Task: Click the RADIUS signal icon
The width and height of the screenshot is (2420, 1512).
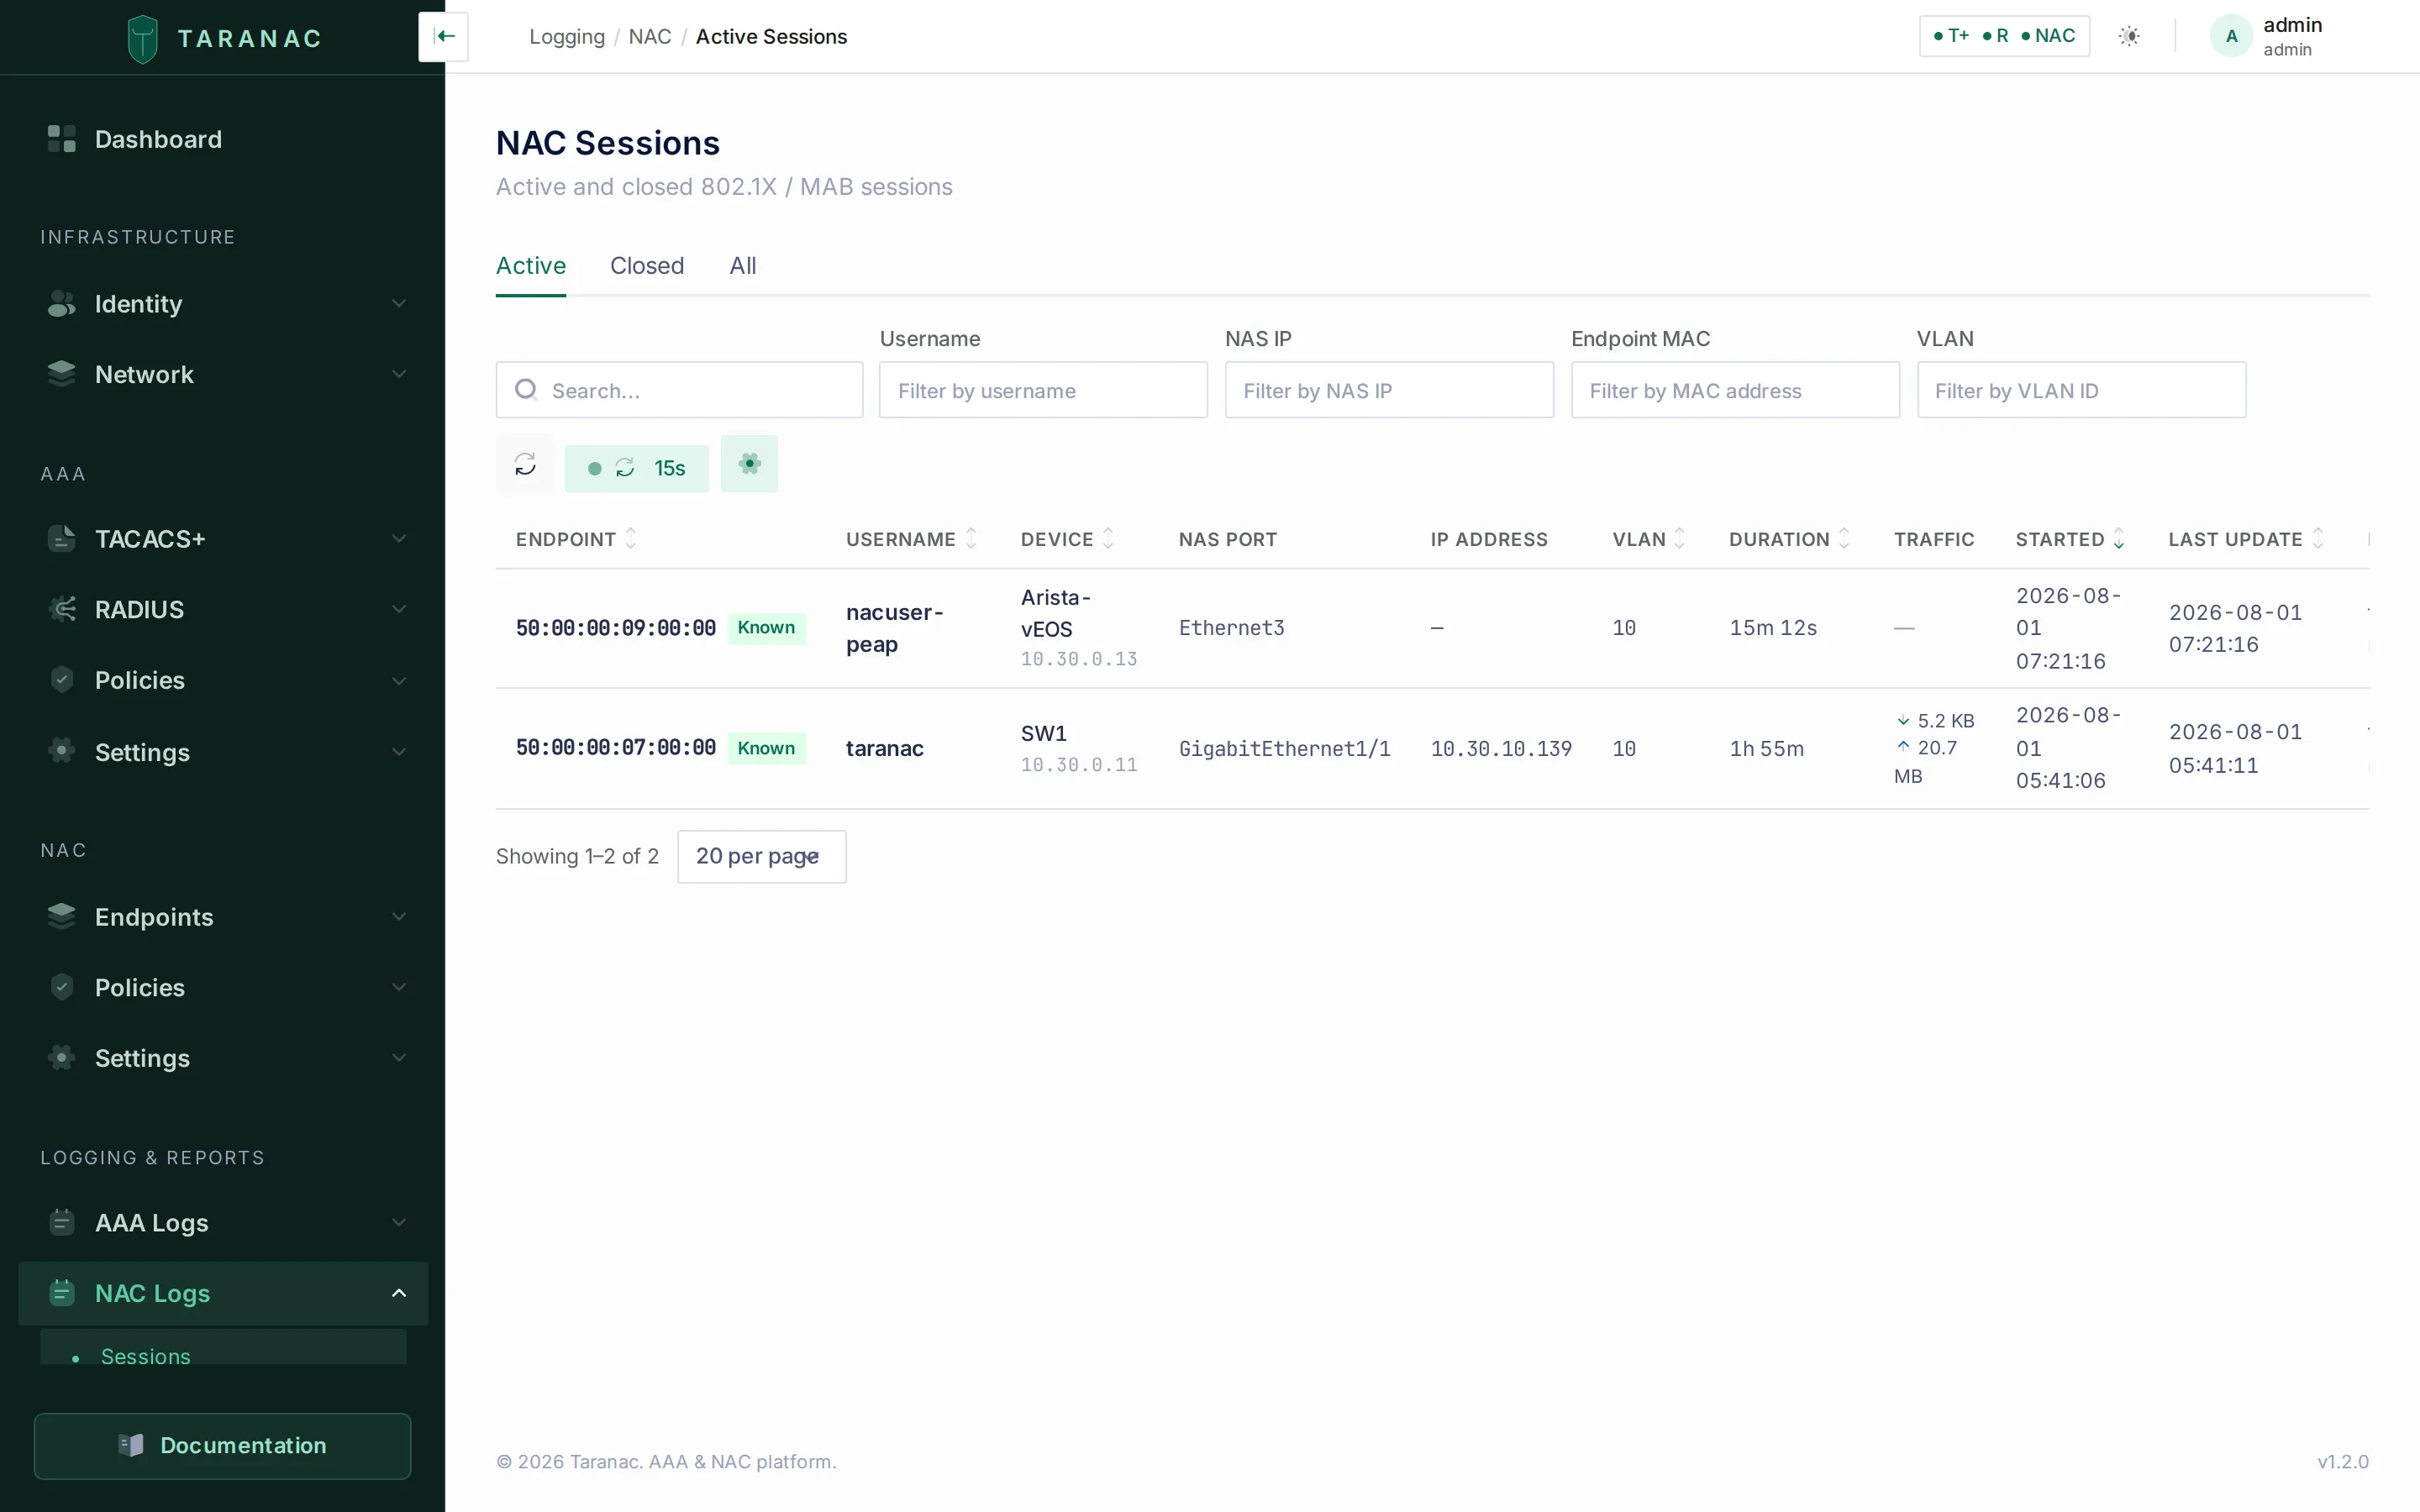Action: click(x=62, y=609)
